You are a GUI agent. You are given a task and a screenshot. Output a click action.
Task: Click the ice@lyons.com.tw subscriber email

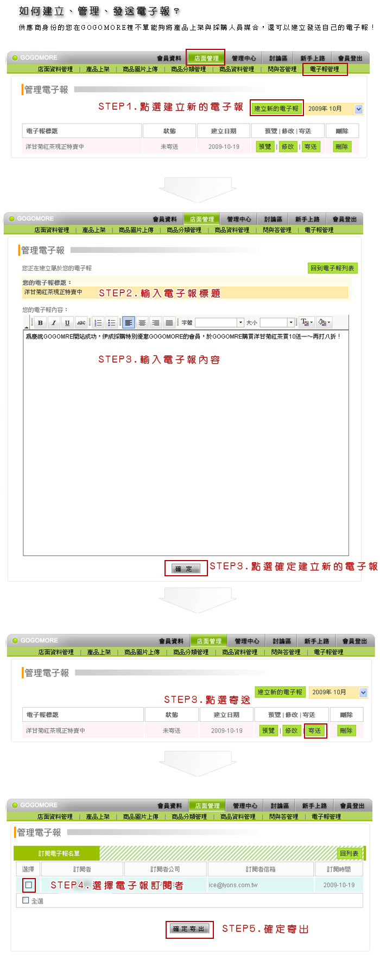pos(233,885)
